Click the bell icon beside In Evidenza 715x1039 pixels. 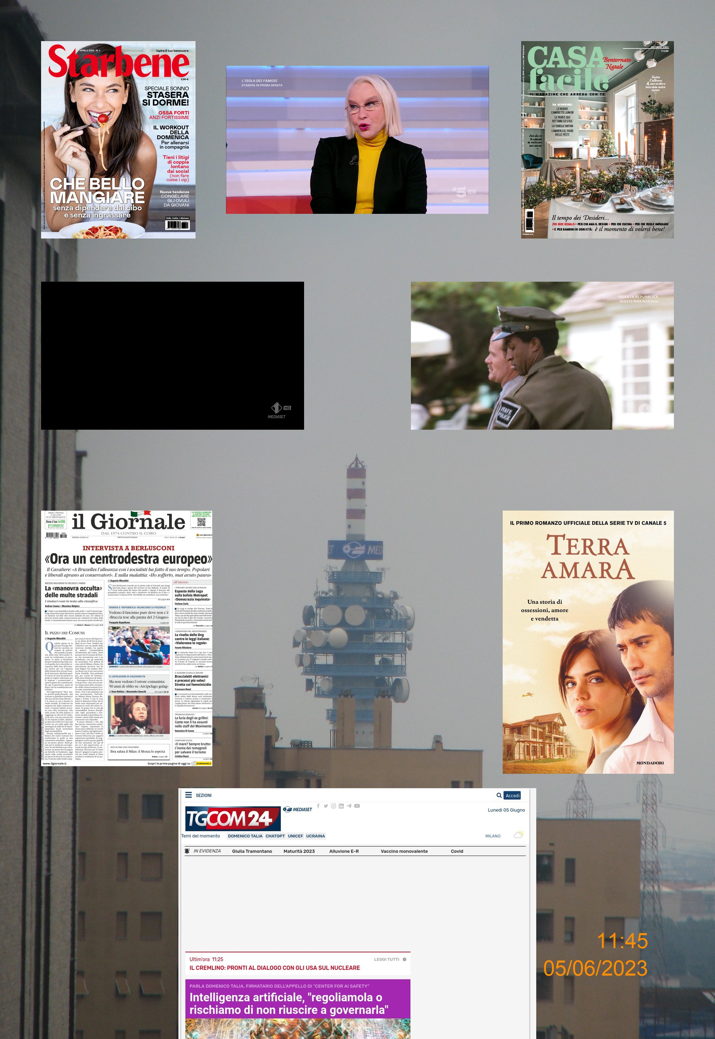pyautogui.click(x=187, y=851)
